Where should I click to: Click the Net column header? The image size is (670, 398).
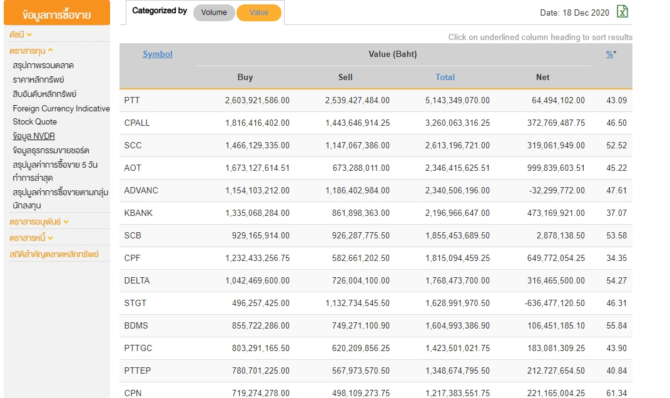[x=542, y=77]
